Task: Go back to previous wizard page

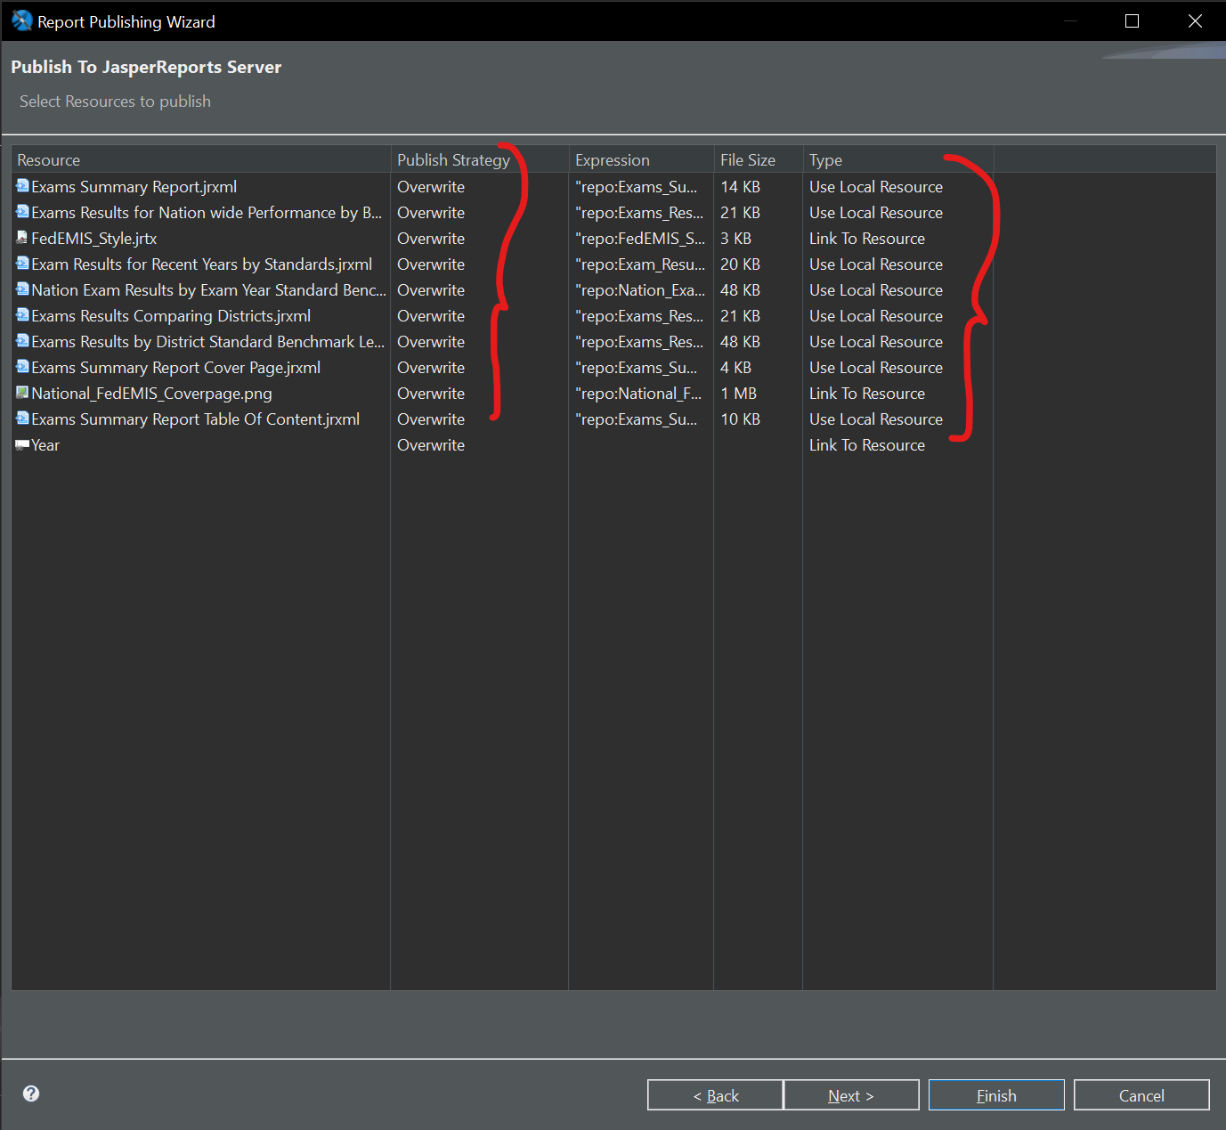Action: [715, 1095]
